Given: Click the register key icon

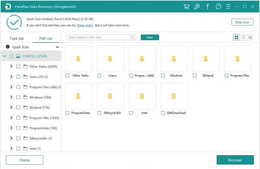Looking at the screenshot, I should pyautogui.click(x=197, y=6).
